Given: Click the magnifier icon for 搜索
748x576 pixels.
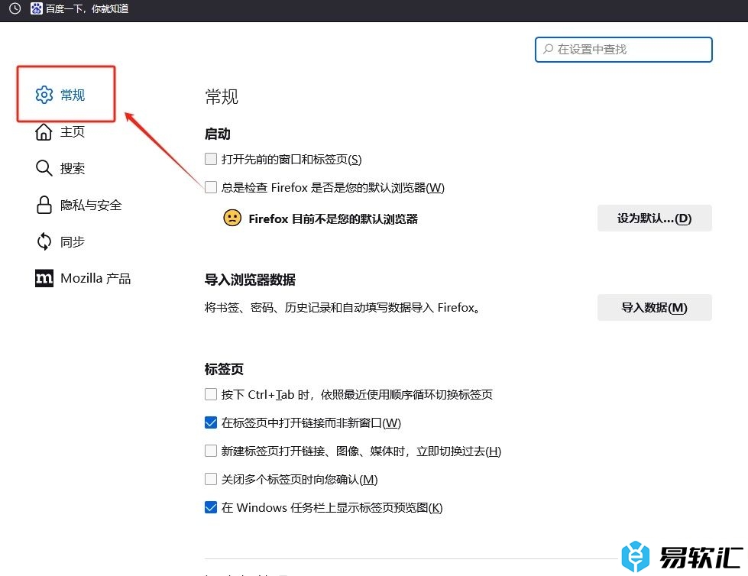Looking at the screenshot, I should pos(44,168).
